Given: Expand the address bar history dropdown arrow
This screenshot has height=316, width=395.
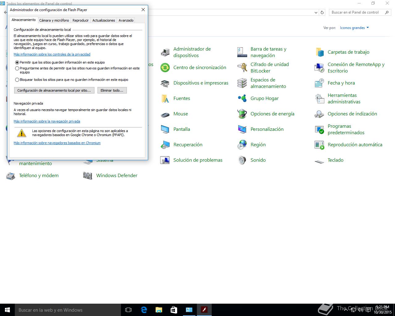Looking at the screenshot, I should click(316, 13).
